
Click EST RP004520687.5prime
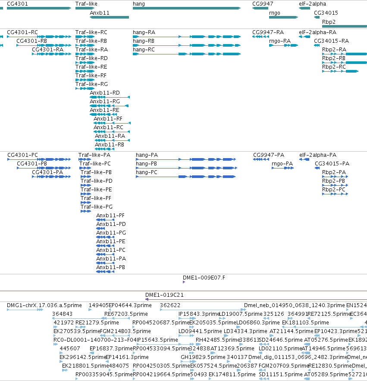(134, 327)
